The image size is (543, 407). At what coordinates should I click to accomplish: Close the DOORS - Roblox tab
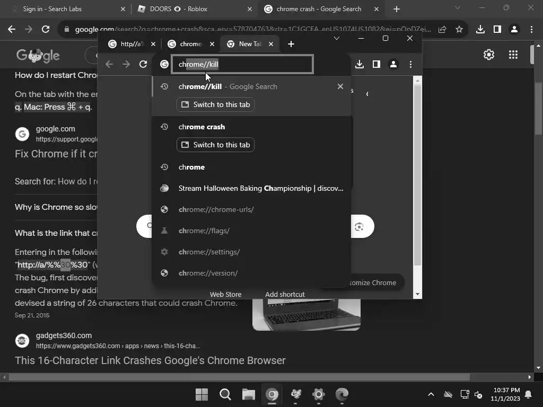click(250, 9)
